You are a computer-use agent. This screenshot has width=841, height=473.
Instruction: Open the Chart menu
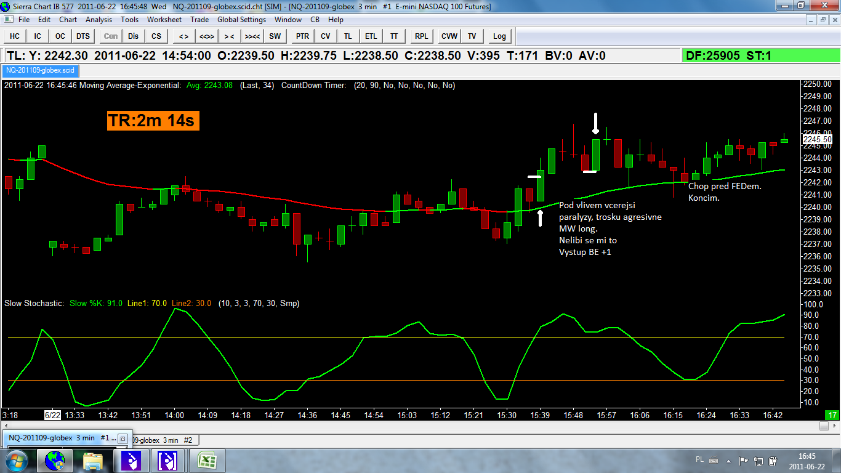(x=68, y=20)
